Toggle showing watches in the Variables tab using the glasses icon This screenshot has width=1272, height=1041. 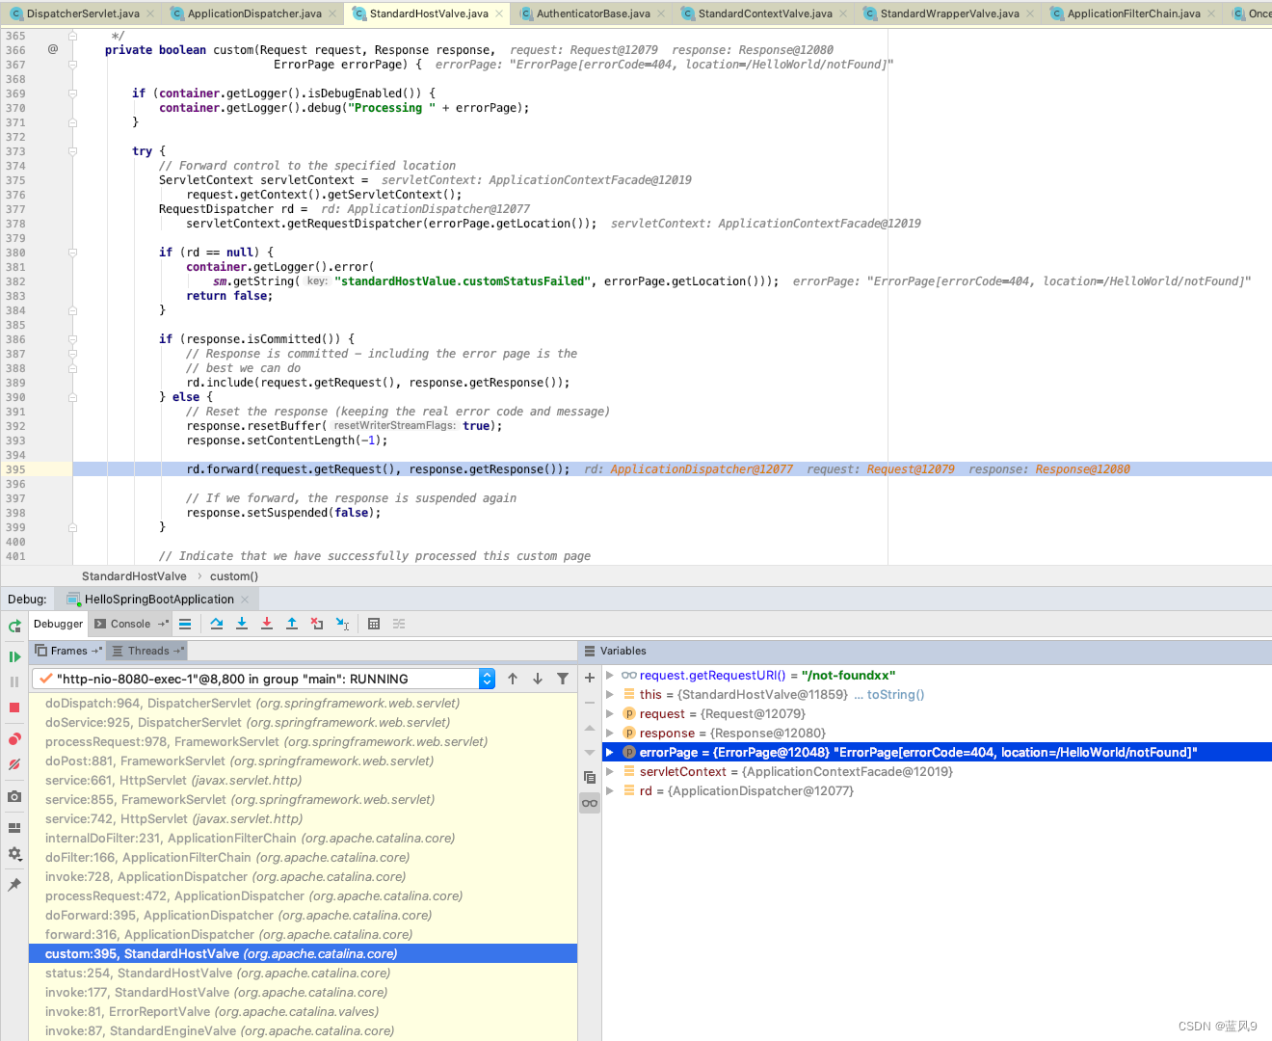(590, 803)
